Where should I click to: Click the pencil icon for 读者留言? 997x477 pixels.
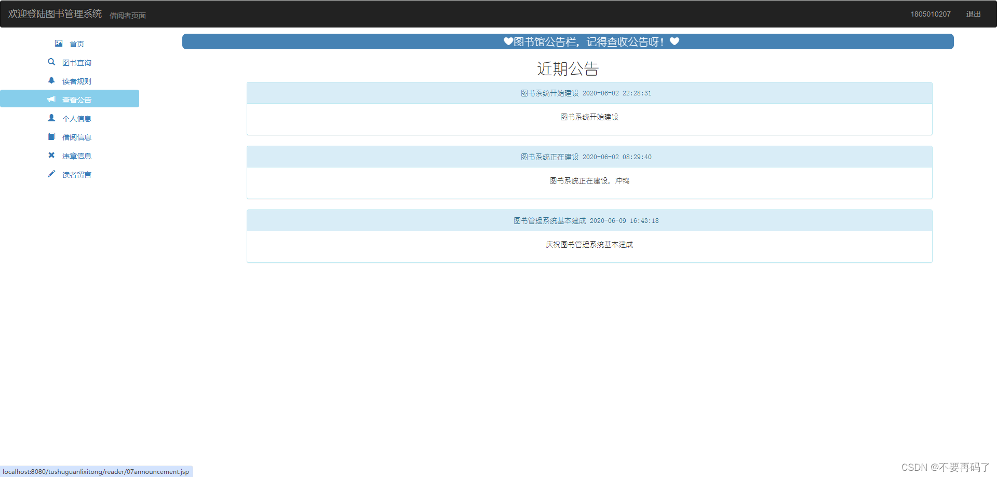click(51, 174)
